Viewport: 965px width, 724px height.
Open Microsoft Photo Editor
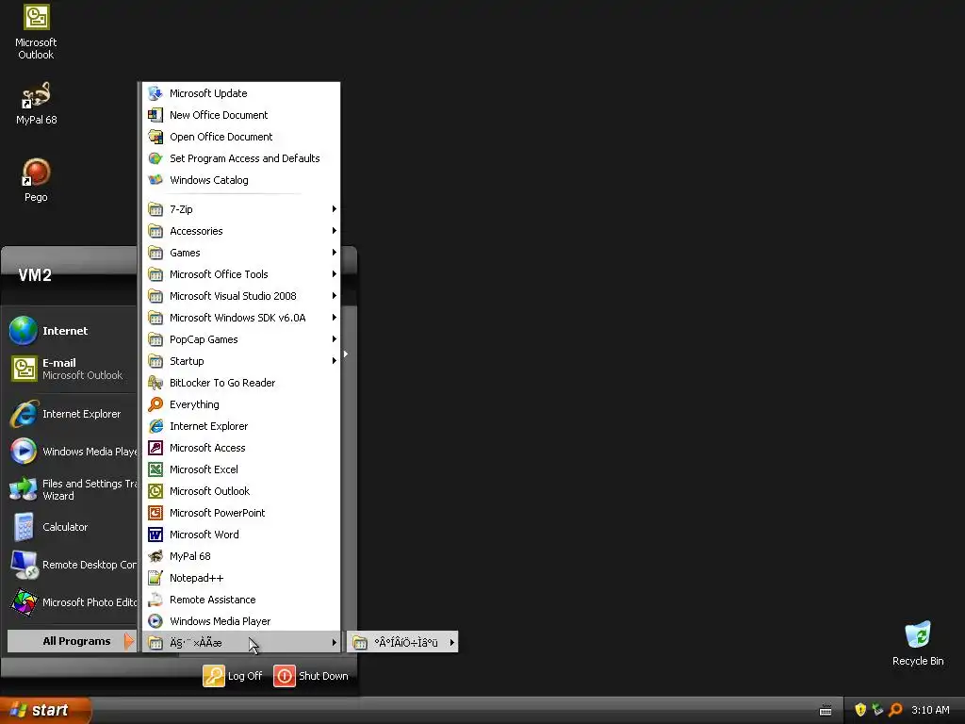click(x=71, y=602)
